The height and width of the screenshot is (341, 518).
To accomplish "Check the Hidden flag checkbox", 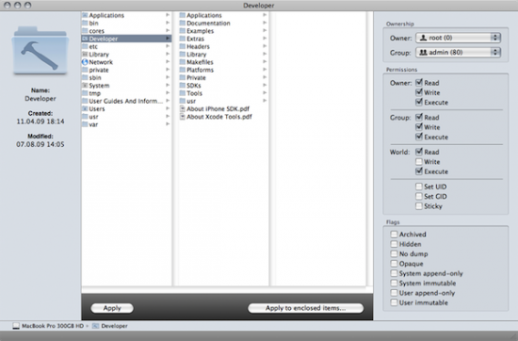I will [394, 244].
